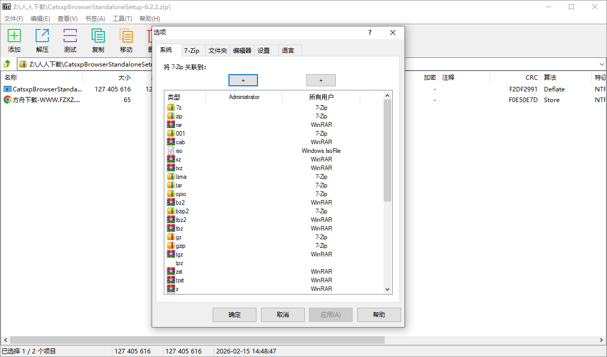This screenshot has height=357, width=607.
Task: Open the 工具(T) menu
Action: pos(122,18)
